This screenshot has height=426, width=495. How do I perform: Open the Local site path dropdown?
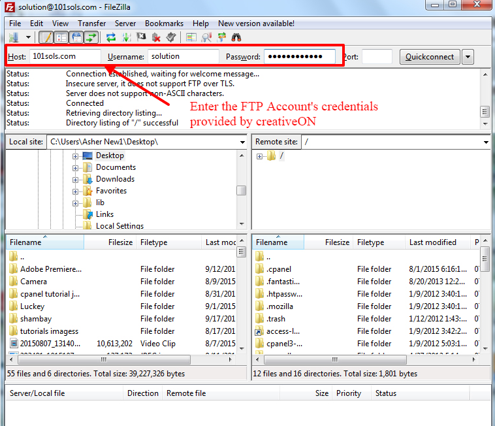[x=242, y=142]
